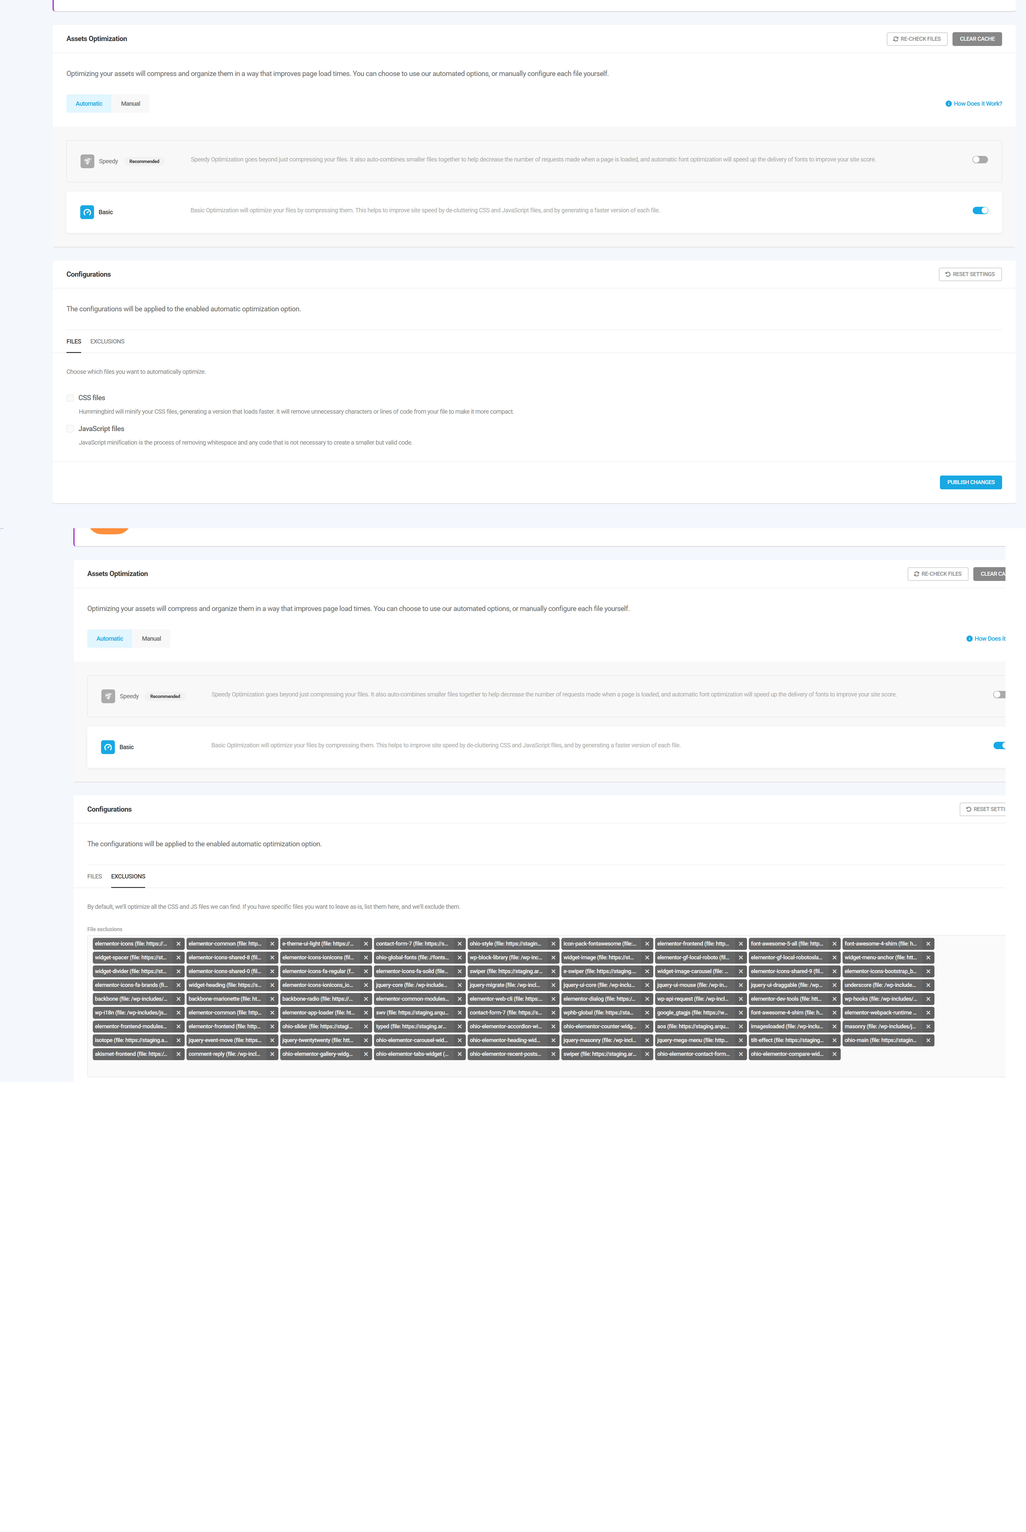Remove isotope exclusion tag
Viewport: 1026px width, 1532px height.
pos(178,1040)
